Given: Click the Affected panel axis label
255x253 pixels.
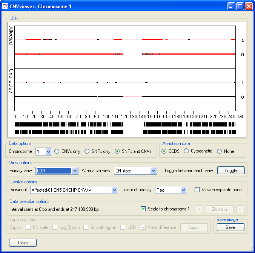Looking at the screenshot, I should [11, 35].
